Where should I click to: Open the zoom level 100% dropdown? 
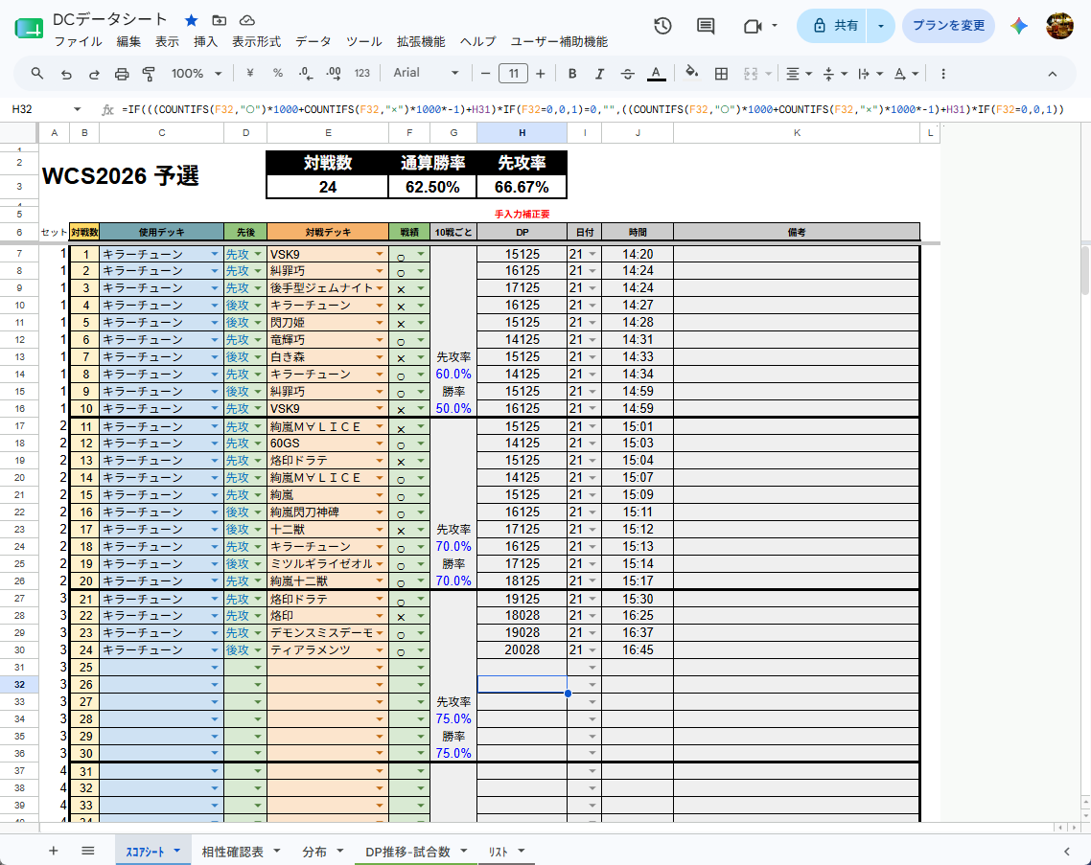[x=197, y=74]
